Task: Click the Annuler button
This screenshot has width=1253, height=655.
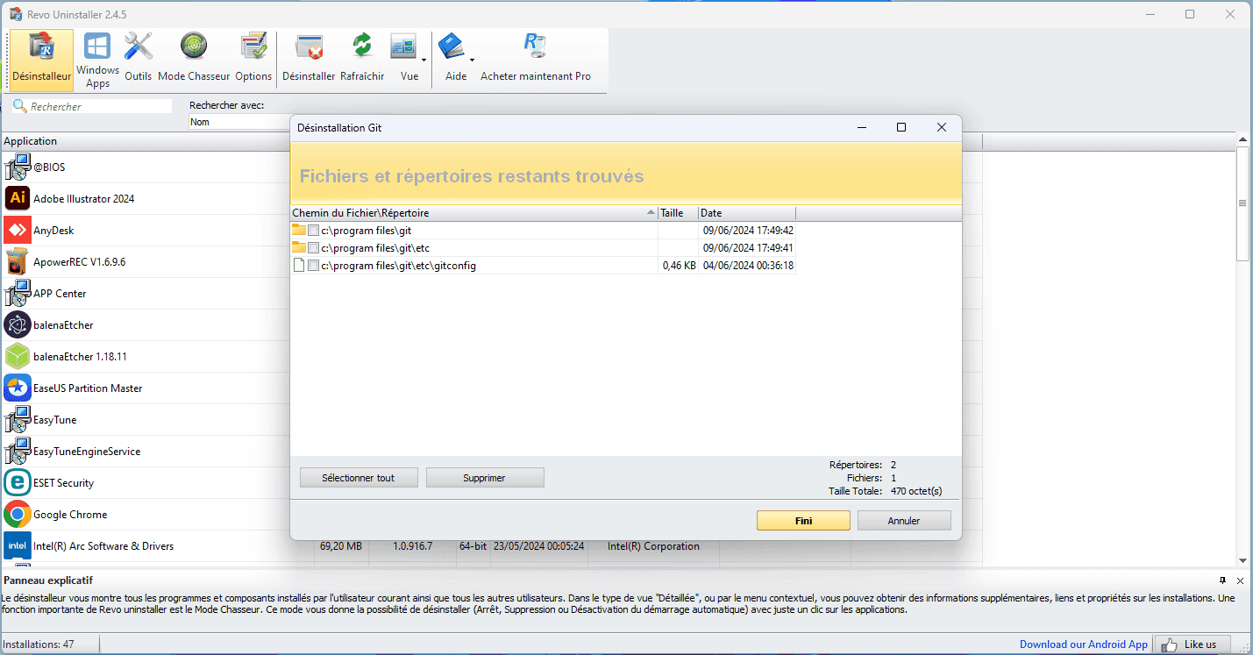Action: [904, 521]
